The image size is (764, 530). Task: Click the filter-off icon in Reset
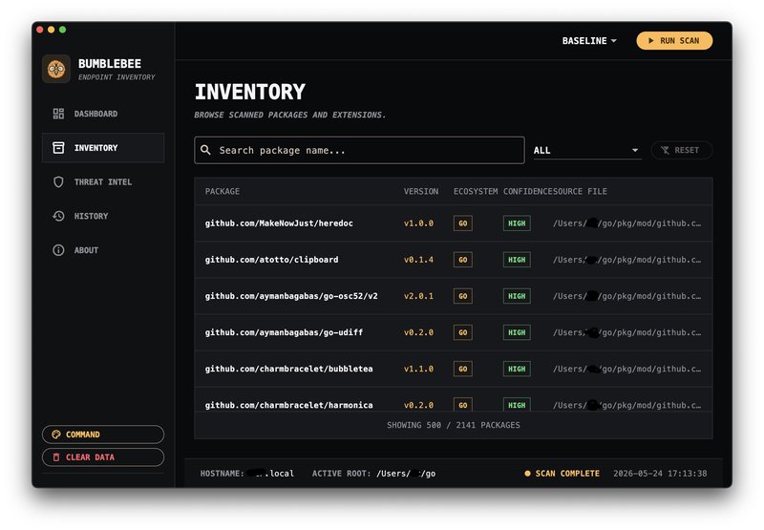(665, 150)
